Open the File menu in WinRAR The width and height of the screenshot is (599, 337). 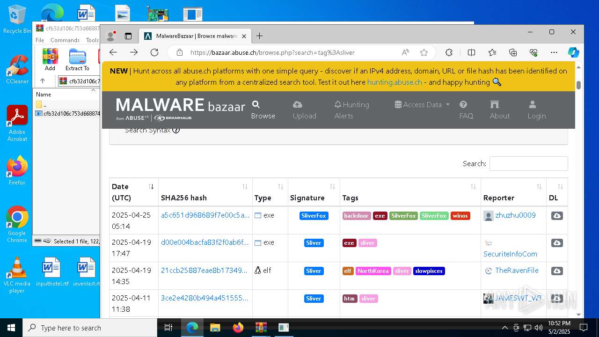pos(40,40)
